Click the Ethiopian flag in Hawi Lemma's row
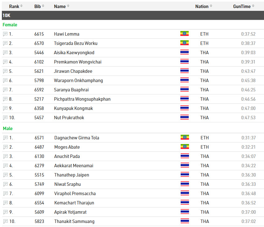264x227 pixels. coord(184,33)
